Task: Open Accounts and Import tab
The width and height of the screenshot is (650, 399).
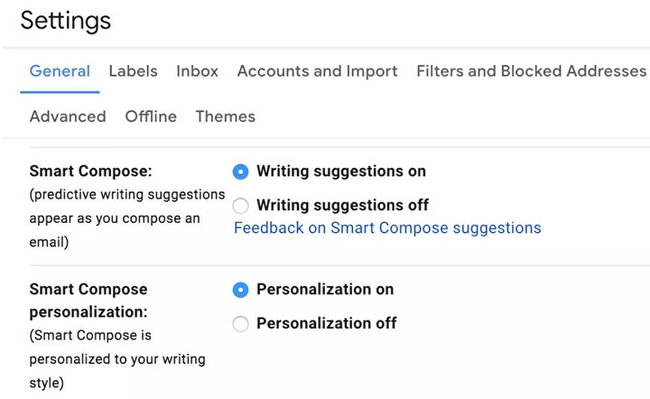Action: (317, 71)
